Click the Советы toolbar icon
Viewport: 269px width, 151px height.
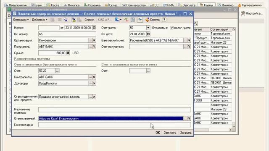click(153, 20)
